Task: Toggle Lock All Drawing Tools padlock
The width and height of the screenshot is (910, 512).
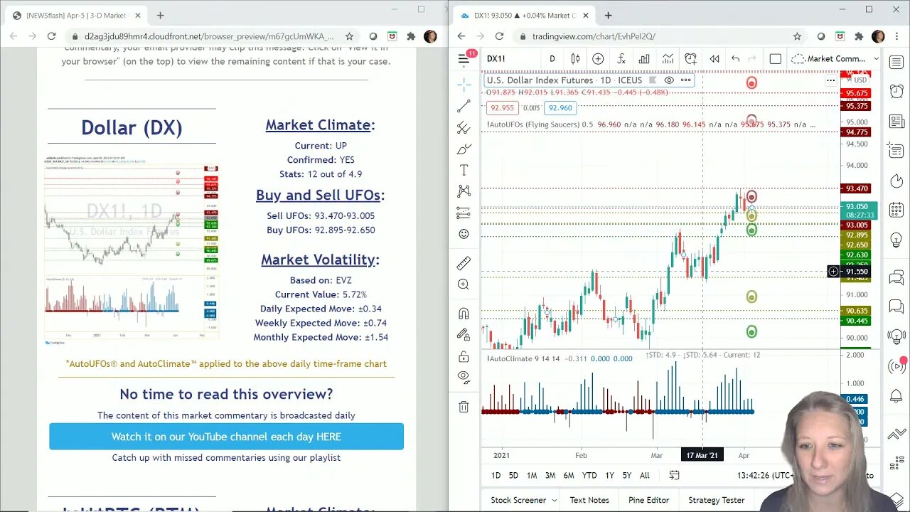Action: point(464,356)
